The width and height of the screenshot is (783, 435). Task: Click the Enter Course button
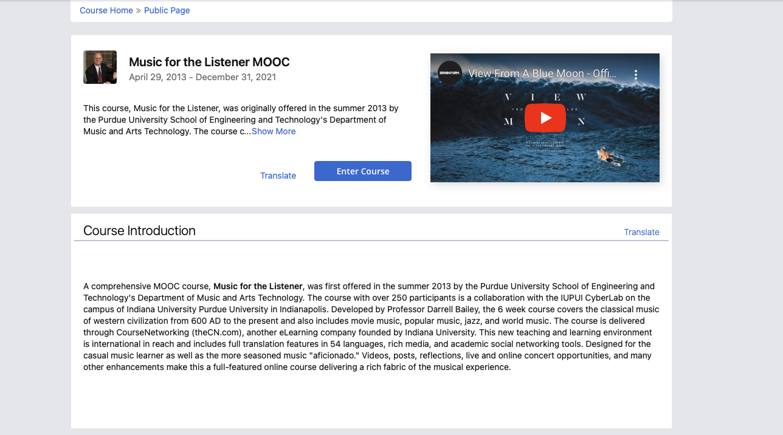(363, 171)
